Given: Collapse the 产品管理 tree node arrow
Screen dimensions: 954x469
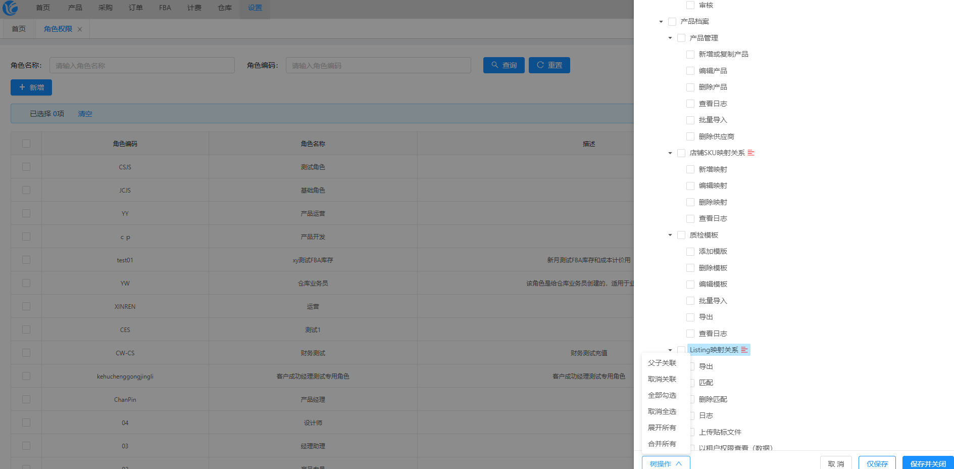Looking at the screenshot, I should click(x=670, y=38).
